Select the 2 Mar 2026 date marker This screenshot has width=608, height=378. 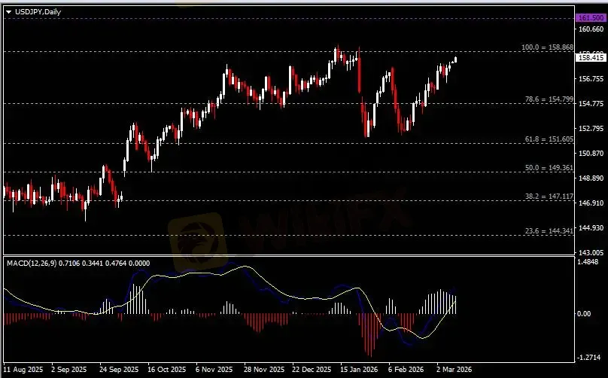[454, 370]
